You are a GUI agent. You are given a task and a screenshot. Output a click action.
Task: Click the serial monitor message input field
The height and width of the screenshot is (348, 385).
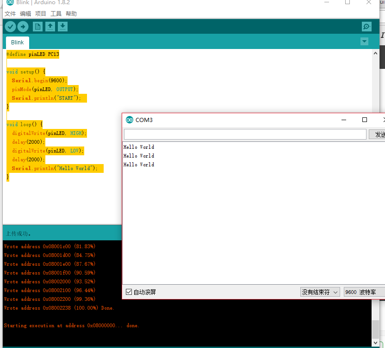click(245, 134)
